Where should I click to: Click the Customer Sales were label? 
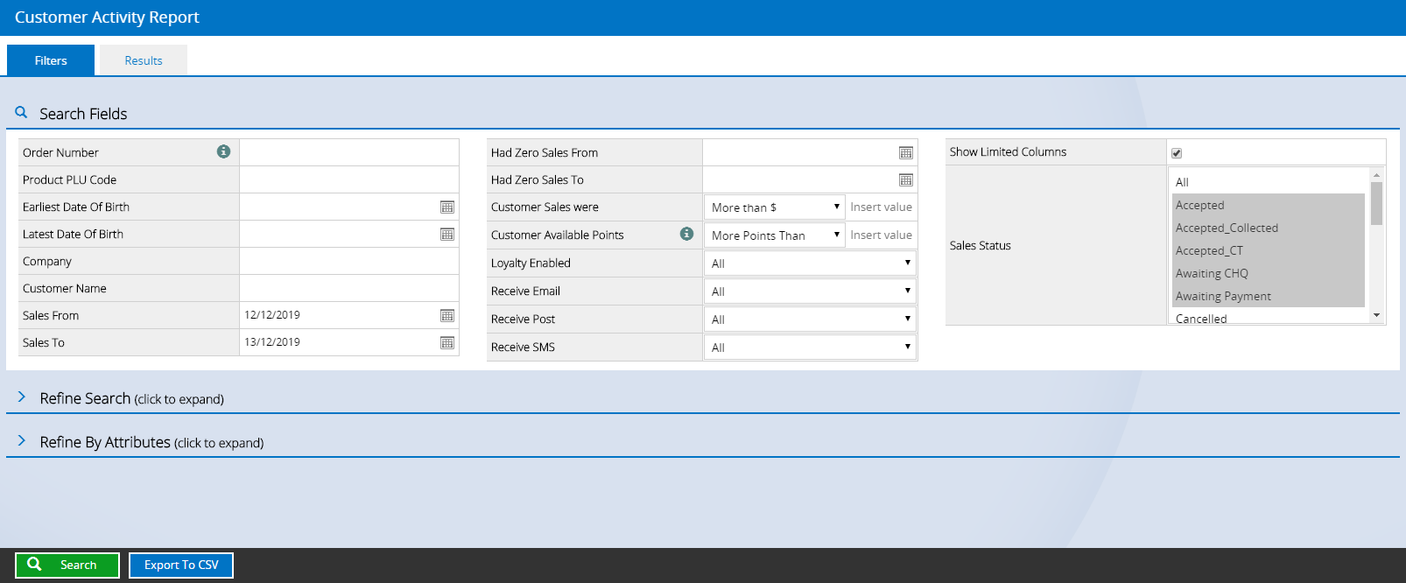tap(545, 207)
